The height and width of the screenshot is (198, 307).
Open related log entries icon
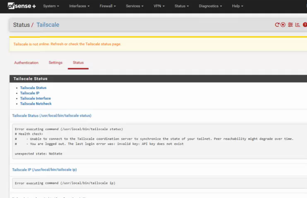pos(298,25)
